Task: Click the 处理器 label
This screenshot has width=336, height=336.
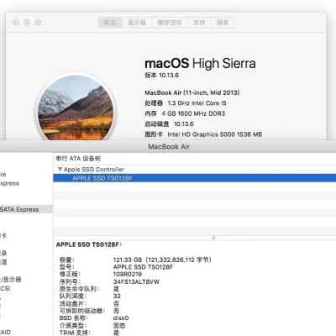Action: tap(154, 103)
